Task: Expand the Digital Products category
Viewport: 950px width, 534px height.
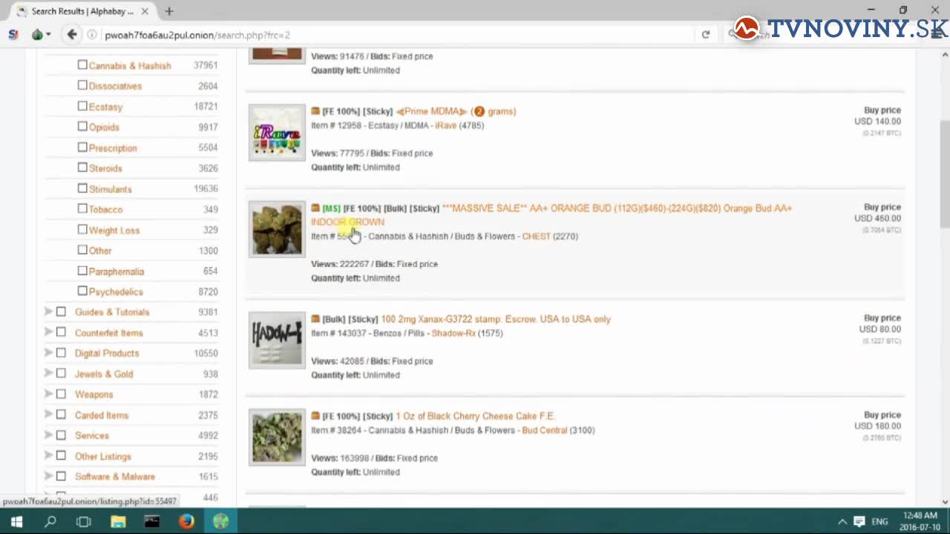Action: pyautogui.click(x=48, y=353)
